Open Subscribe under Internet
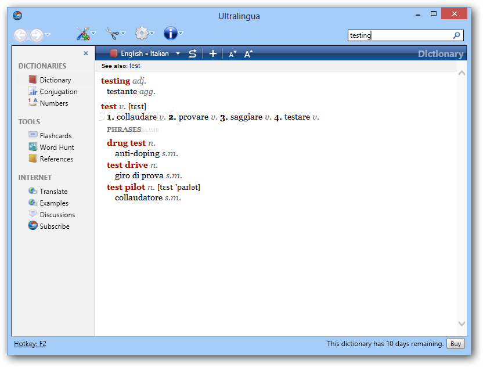This screenshot has height=367, width=483. pyautogui.click(x=55, y=226)
